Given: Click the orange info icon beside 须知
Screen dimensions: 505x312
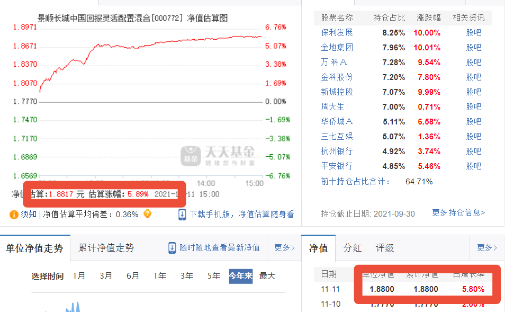Looking at the screenshot, I should 14,215.
